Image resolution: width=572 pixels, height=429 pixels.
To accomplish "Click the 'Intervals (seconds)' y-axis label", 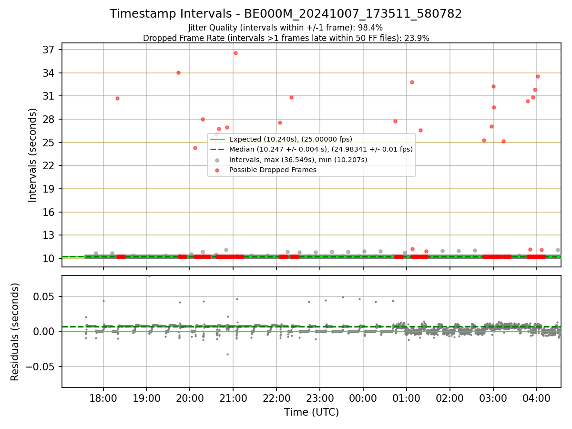I will pyautogui.click(x=32, y=155).
